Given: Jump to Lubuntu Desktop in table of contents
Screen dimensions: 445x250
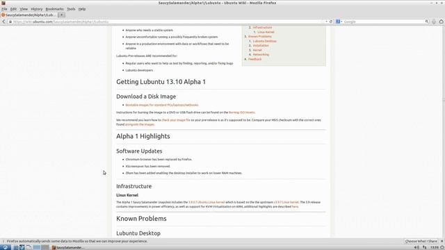Looking at the screenshot, I should coord(264,41).
